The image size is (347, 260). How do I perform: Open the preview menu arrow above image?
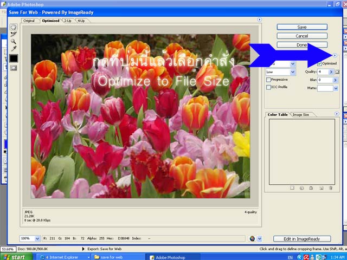260,19
